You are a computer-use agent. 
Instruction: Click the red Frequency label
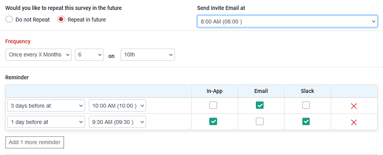18,41
